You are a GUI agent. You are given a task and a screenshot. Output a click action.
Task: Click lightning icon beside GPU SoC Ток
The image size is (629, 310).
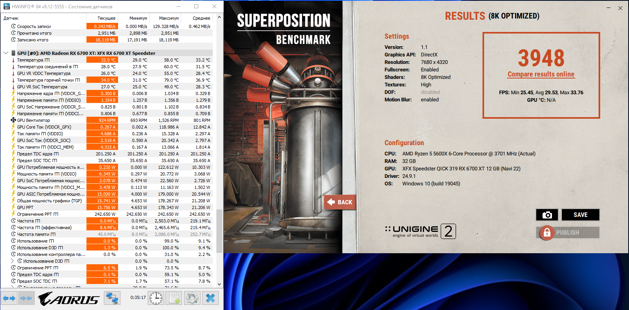point(13,140)
